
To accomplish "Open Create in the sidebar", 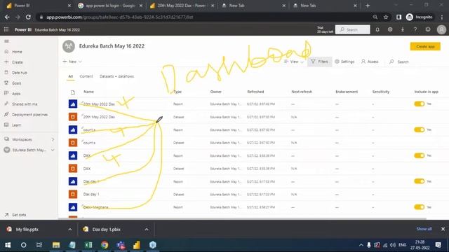I will pos(17,62).
